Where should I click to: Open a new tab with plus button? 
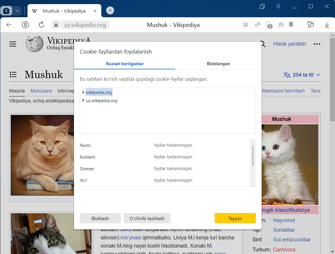pos(110,11)
